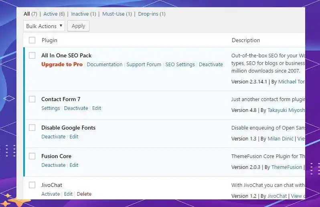The height and width of the screenshot is (207, 320).
Task: View Drop-ins plugins filter
Action: (x=148, y=14)
